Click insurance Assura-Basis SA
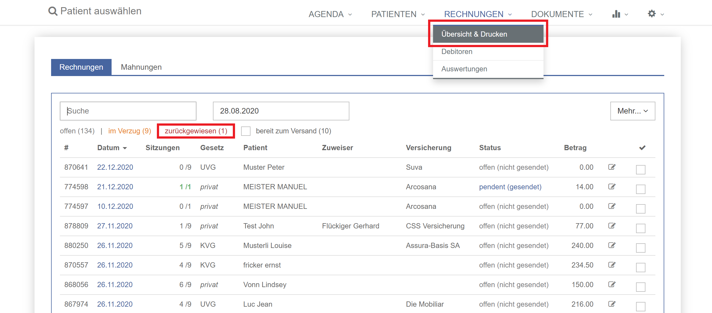 [x=433, y=246]
